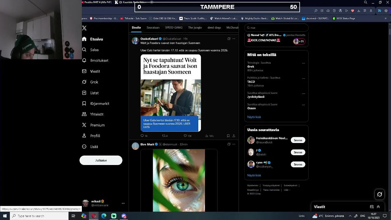
Task: Open the KICK Status Page bookmark
Action: (343, 18)
